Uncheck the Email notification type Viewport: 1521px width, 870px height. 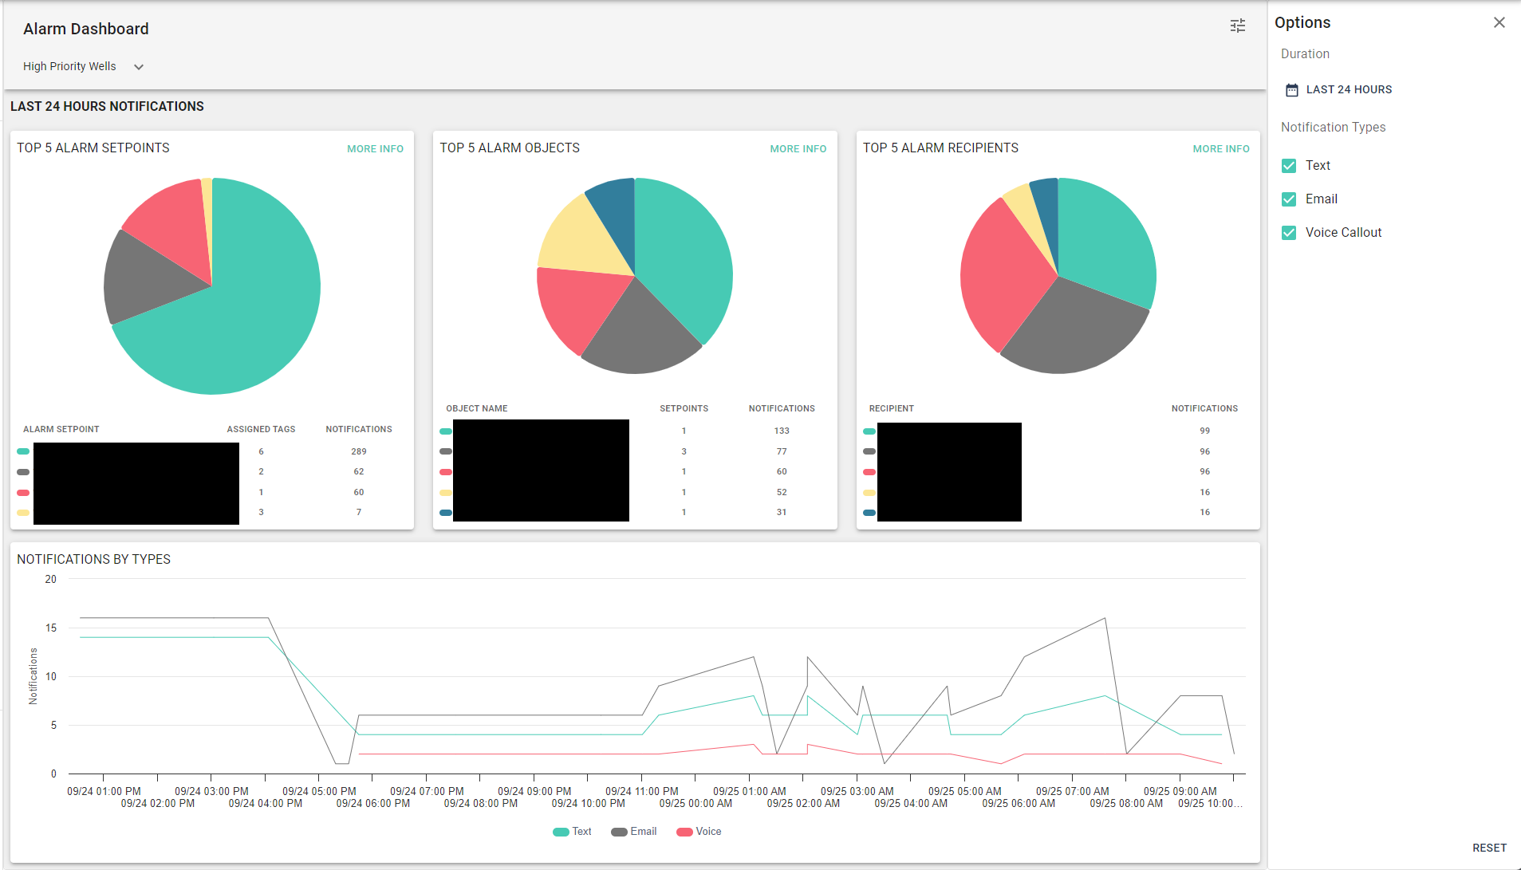(x=1289, y=199)
